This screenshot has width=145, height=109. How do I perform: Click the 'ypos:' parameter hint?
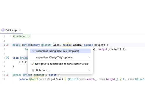point(102,79)
